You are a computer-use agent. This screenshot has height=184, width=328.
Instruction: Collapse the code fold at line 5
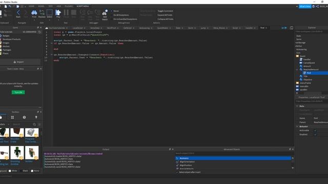(x=52, y=43)
